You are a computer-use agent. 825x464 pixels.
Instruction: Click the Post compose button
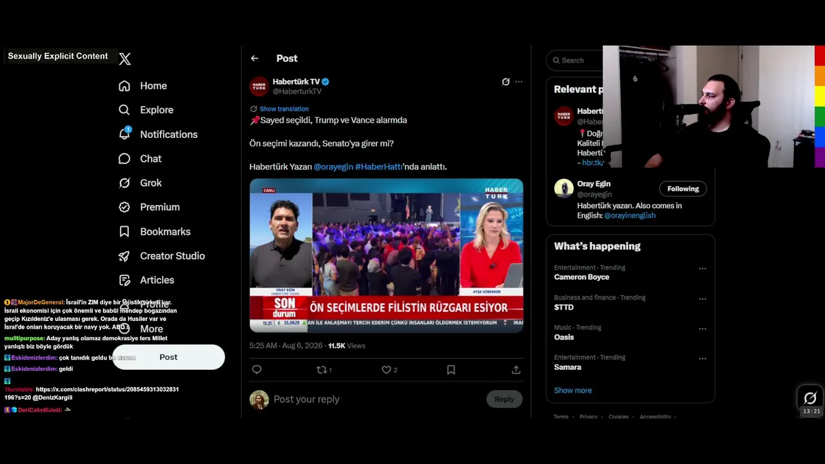click(169, 357)
